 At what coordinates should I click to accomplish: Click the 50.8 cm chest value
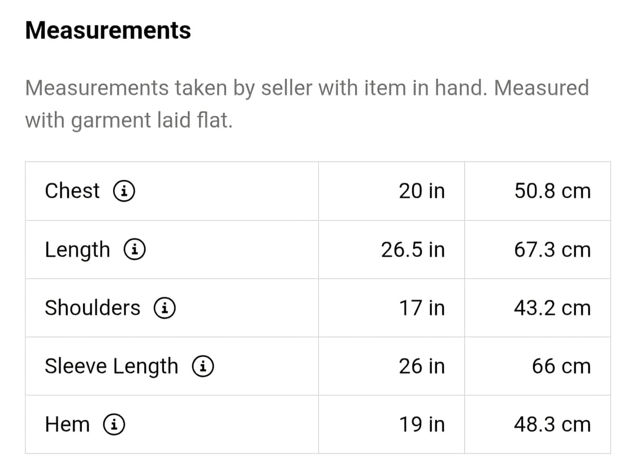(552, 191)
